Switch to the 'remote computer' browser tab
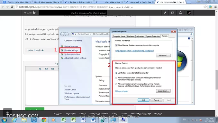 (x=171, y=2)
